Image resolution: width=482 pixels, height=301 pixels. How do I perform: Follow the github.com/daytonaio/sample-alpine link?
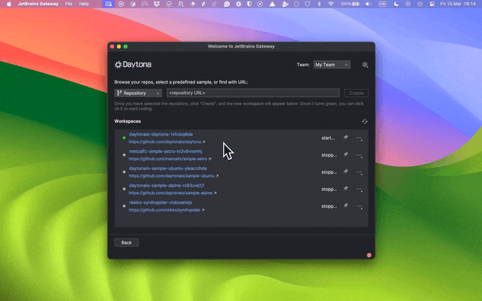pyautogui.click(x=172, y=193)
